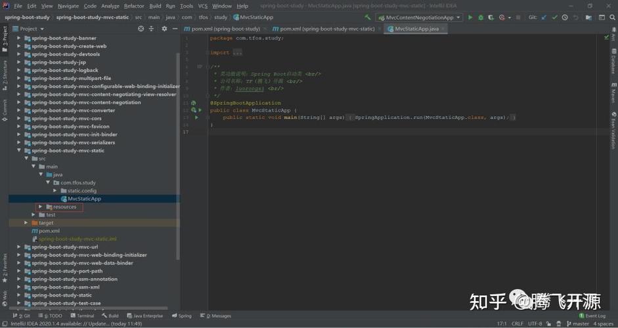The image size is (618, 328).
Task: Expand the resources folder
Action: [x=40, y=207]
